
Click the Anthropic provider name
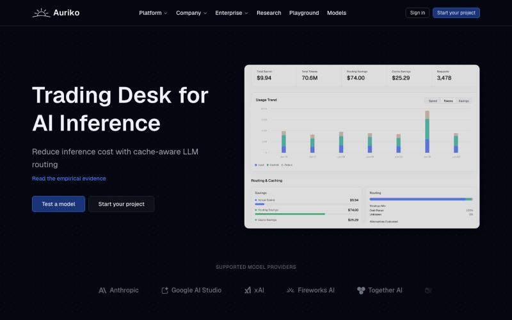point(124,291)
